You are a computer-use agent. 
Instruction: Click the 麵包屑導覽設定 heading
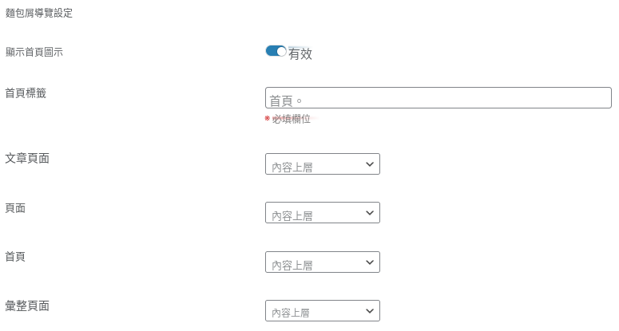click(x=39, y=13)
